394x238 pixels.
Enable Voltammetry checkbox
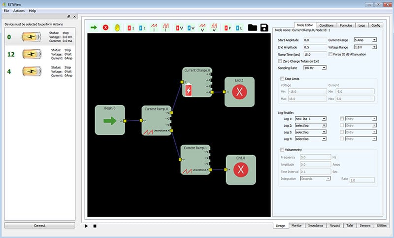(282, 149)
